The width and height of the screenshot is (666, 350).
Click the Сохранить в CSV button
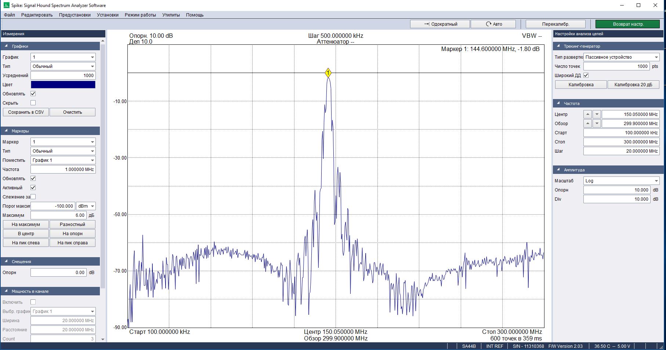pyautogui.click(x=26, y=112)
